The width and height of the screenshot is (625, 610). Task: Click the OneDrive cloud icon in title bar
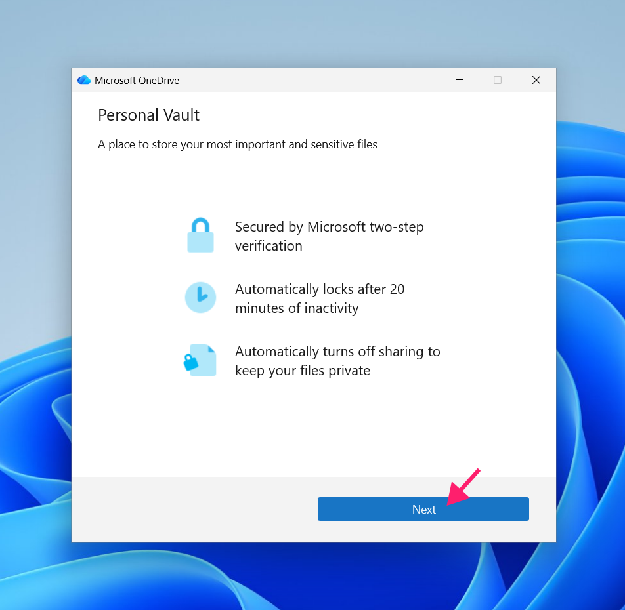pyautogui.click(x=84, y=80)
